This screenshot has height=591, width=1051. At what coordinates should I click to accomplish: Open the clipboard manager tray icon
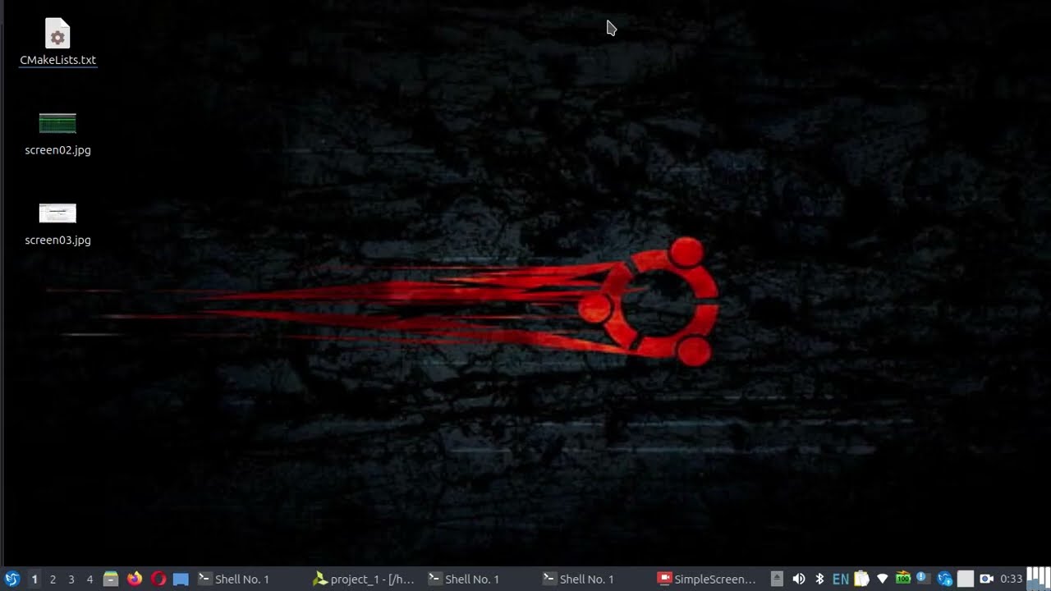coord(861,579)
